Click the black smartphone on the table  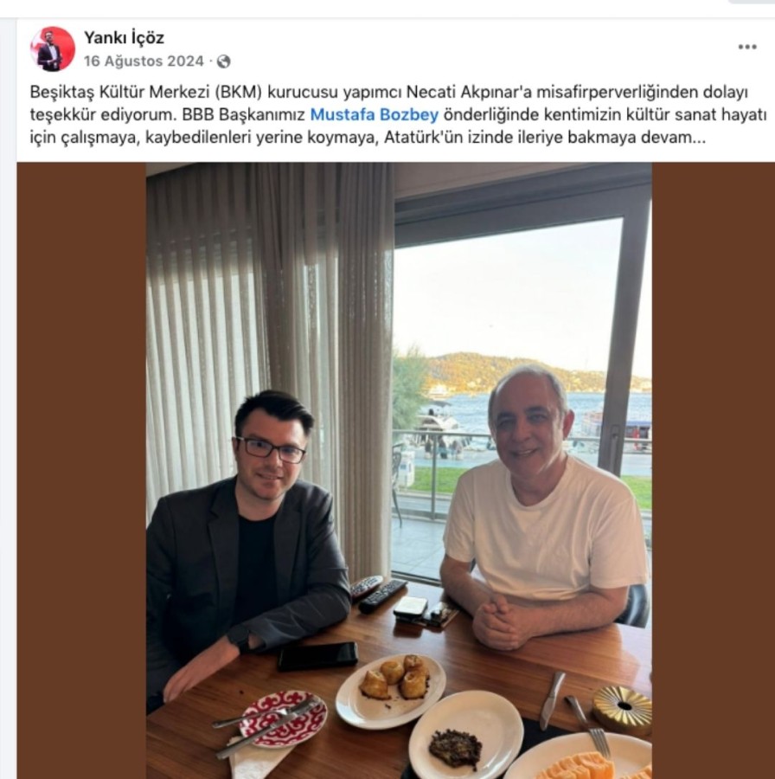tap(317, 656)
